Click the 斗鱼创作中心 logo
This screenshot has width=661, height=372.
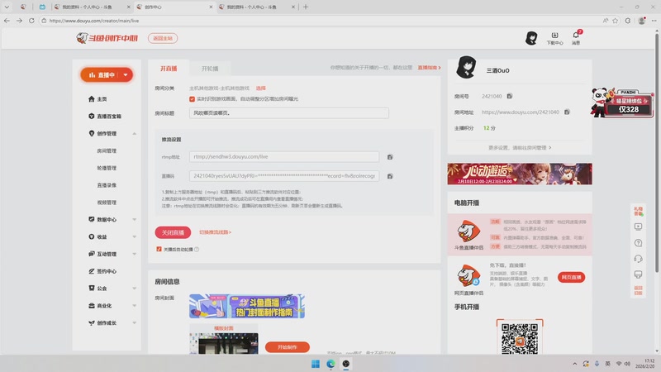coord(107,38)
